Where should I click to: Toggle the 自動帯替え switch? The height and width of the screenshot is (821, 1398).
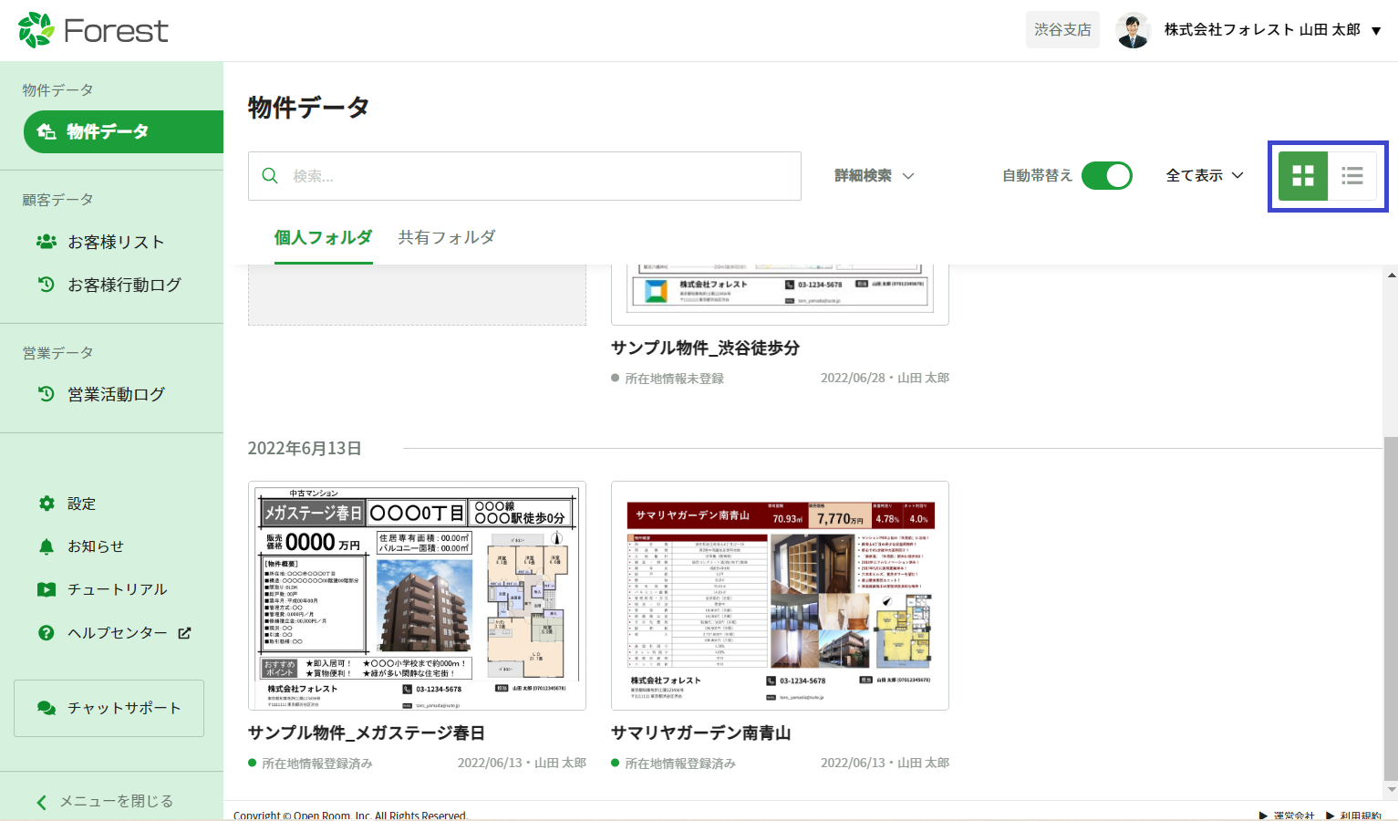[1106, 176]
